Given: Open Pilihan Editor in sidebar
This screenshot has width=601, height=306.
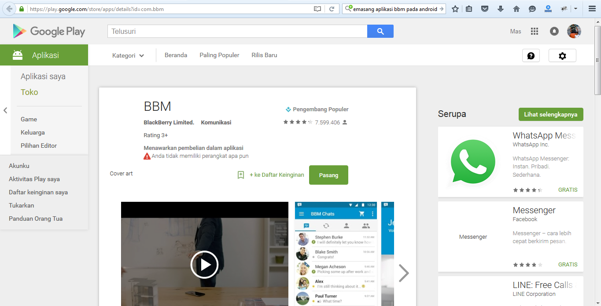Looking at the screenshot, I should click(39, 146).
